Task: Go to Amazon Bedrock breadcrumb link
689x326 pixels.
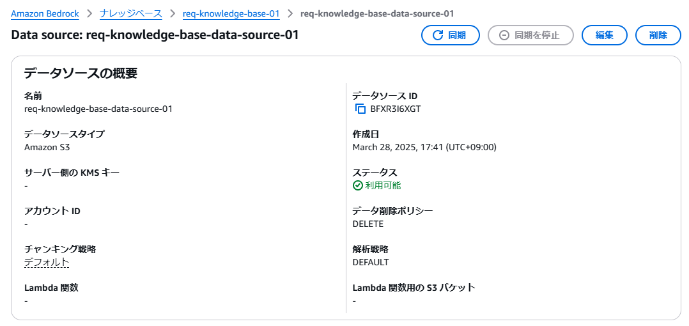Action: 45,13
